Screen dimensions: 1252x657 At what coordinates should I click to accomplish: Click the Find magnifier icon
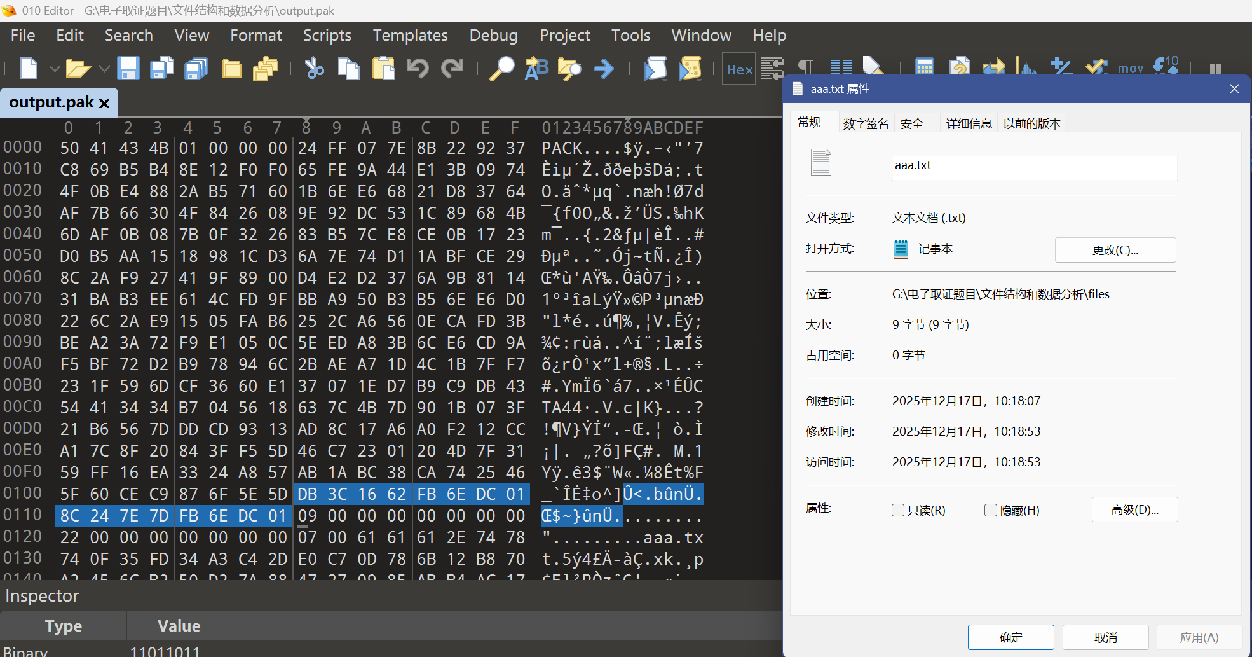[501, 68]
